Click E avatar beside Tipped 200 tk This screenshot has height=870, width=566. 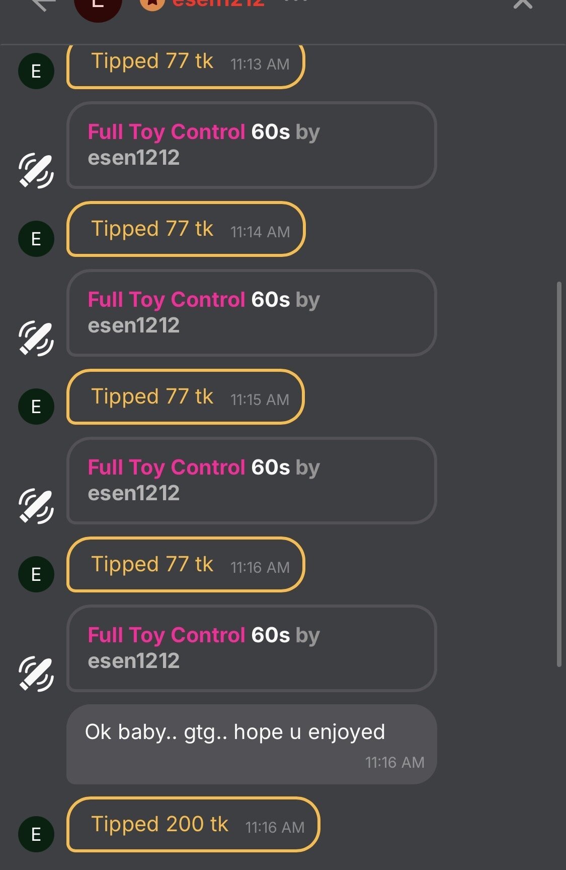(x=36, y=834)
